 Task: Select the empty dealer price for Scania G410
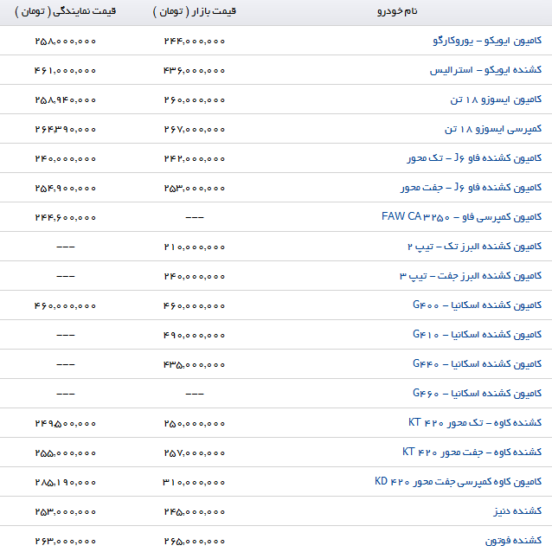66,335
